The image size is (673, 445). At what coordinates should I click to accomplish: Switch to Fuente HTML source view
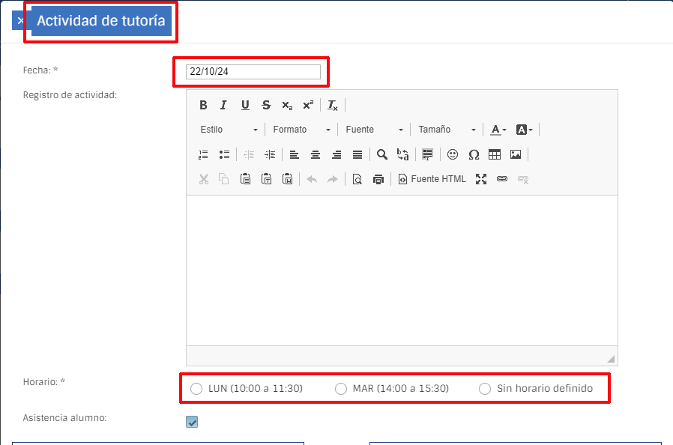pyautogui.click(x=432, y=179)
